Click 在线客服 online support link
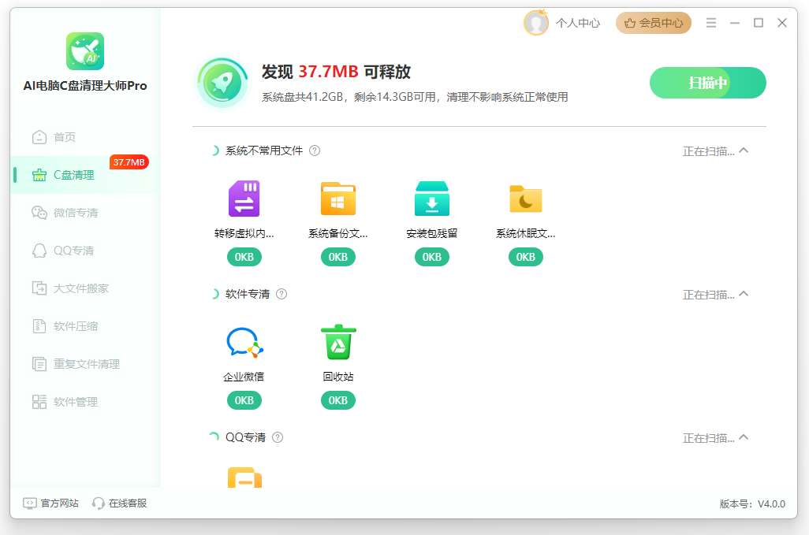The height and width of the screenshot is (535, 809). [x=120, y=503]
